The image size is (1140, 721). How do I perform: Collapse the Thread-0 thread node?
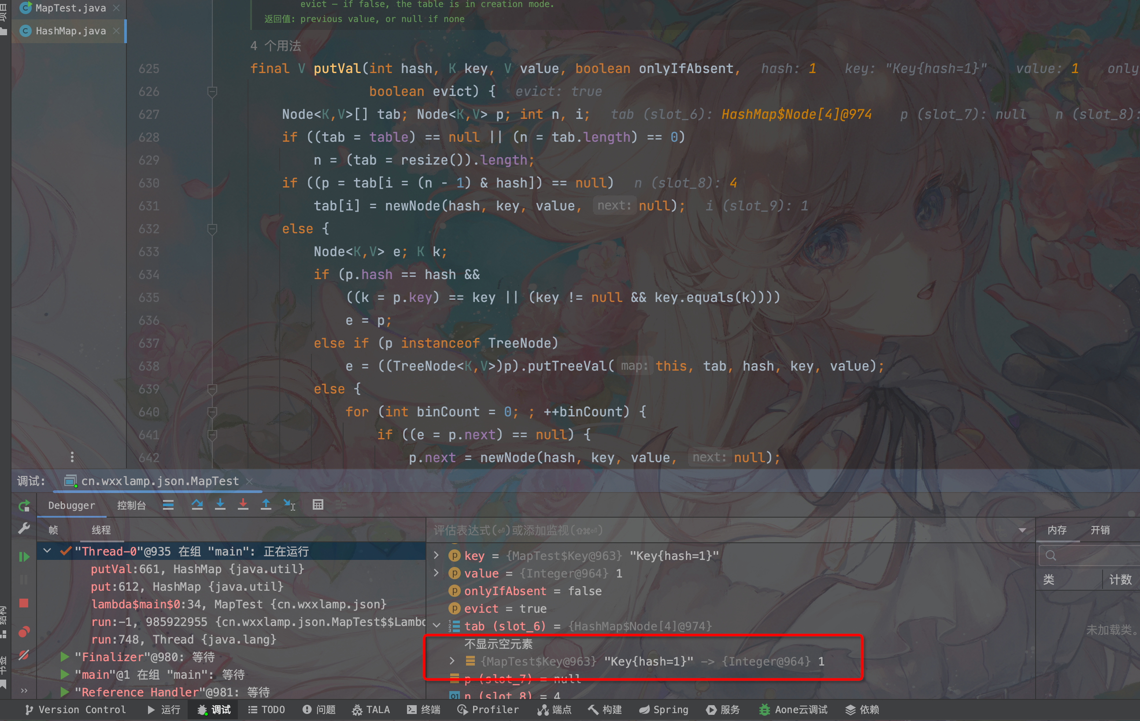47,551
